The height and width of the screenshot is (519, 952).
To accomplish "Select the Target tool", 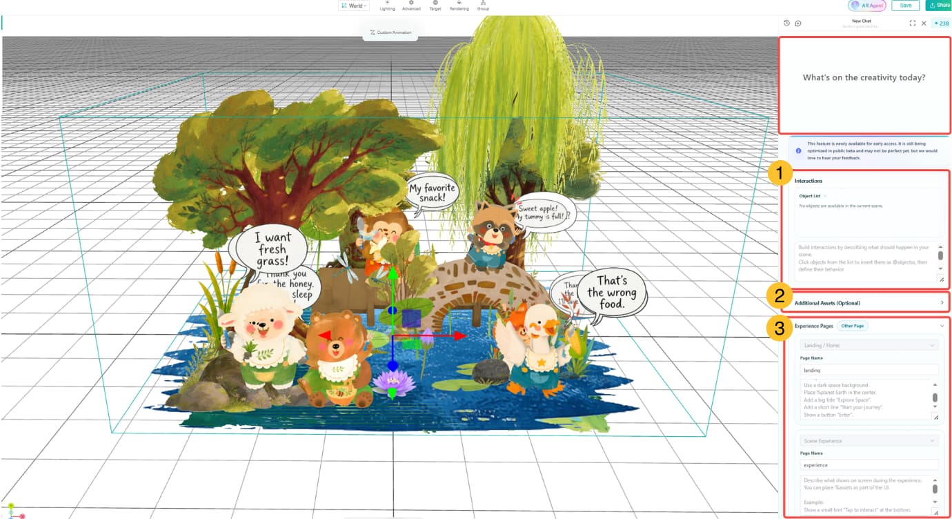I will (x=435, y=6).
